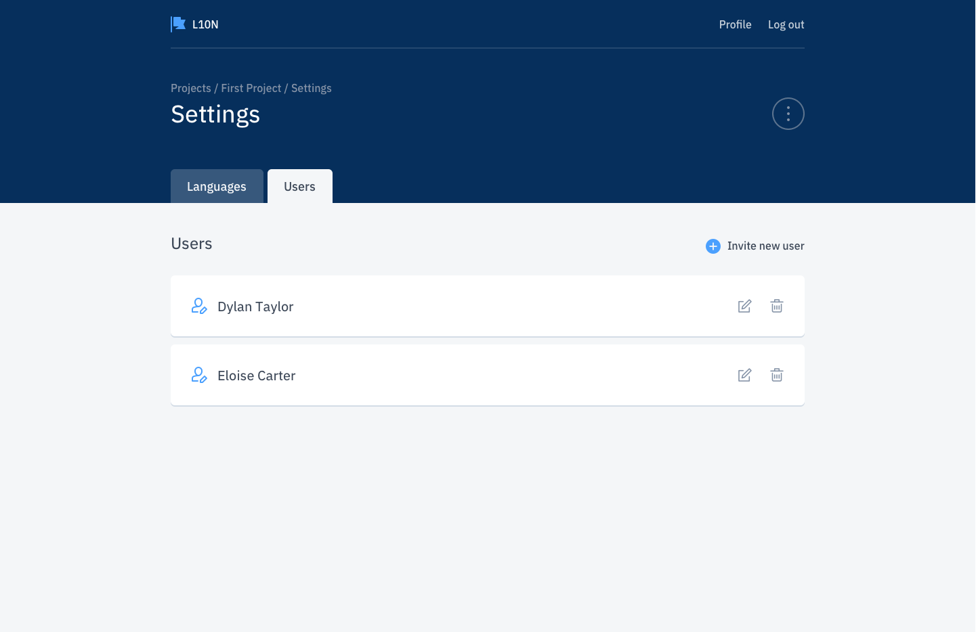Screen dimensions: 976x632
Task: Click Invite new user
Action: tap(765, 246)
